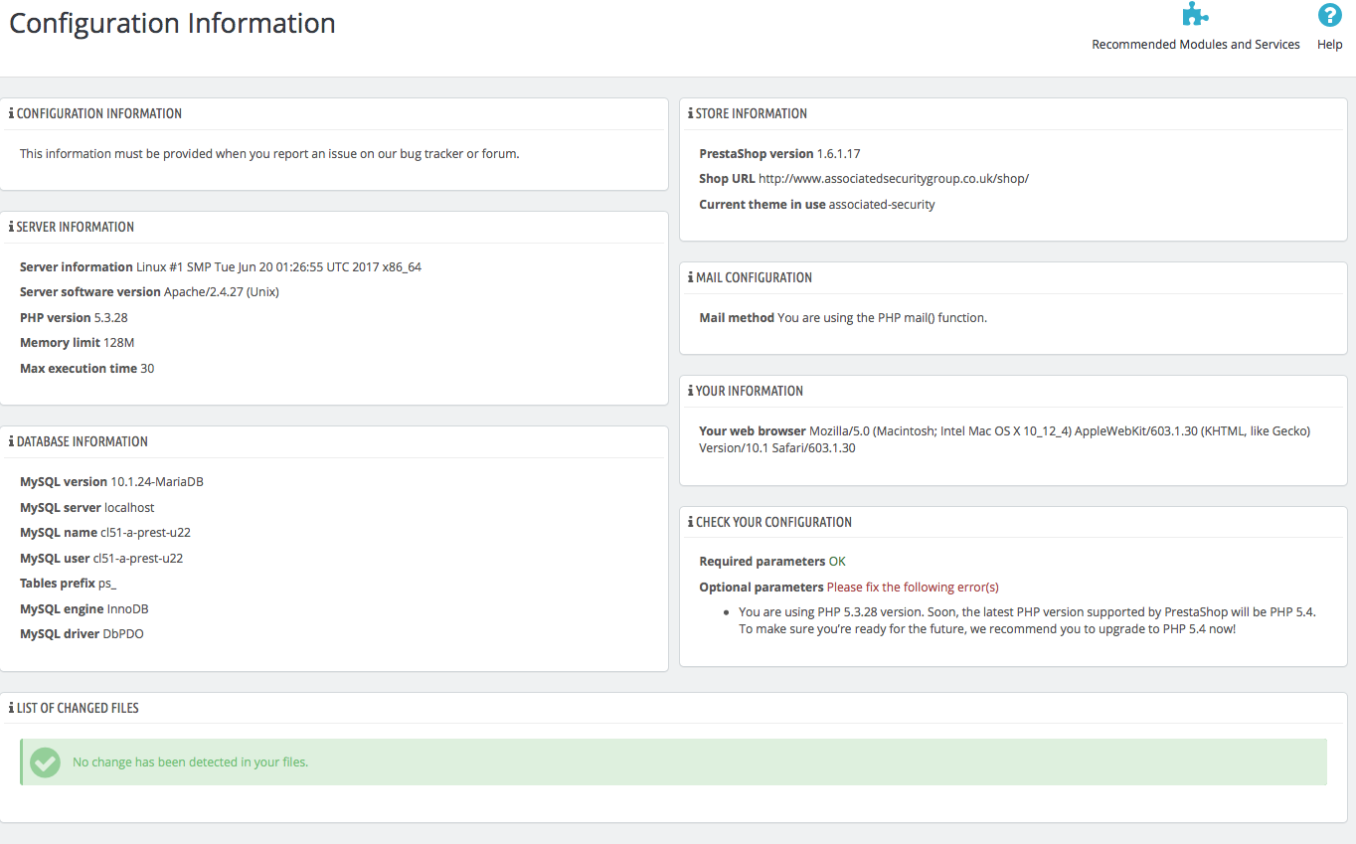Select the Shop URL www.associatedsecuritygroup.co.uk/shop/ text

tap(894, 179)
